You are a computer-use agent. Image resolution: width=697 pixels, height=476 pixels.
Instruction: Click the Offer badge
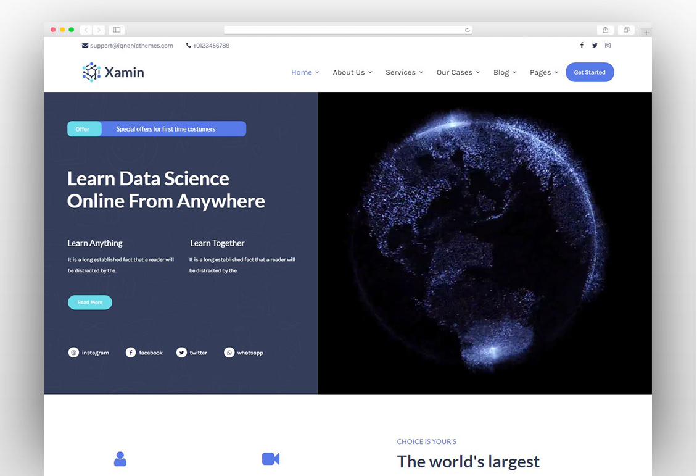pos(84,129)
